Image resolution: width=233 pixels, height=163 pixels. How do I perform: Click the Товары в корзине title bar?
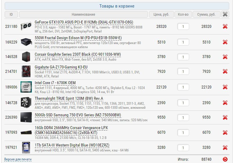tap(117, 6)
